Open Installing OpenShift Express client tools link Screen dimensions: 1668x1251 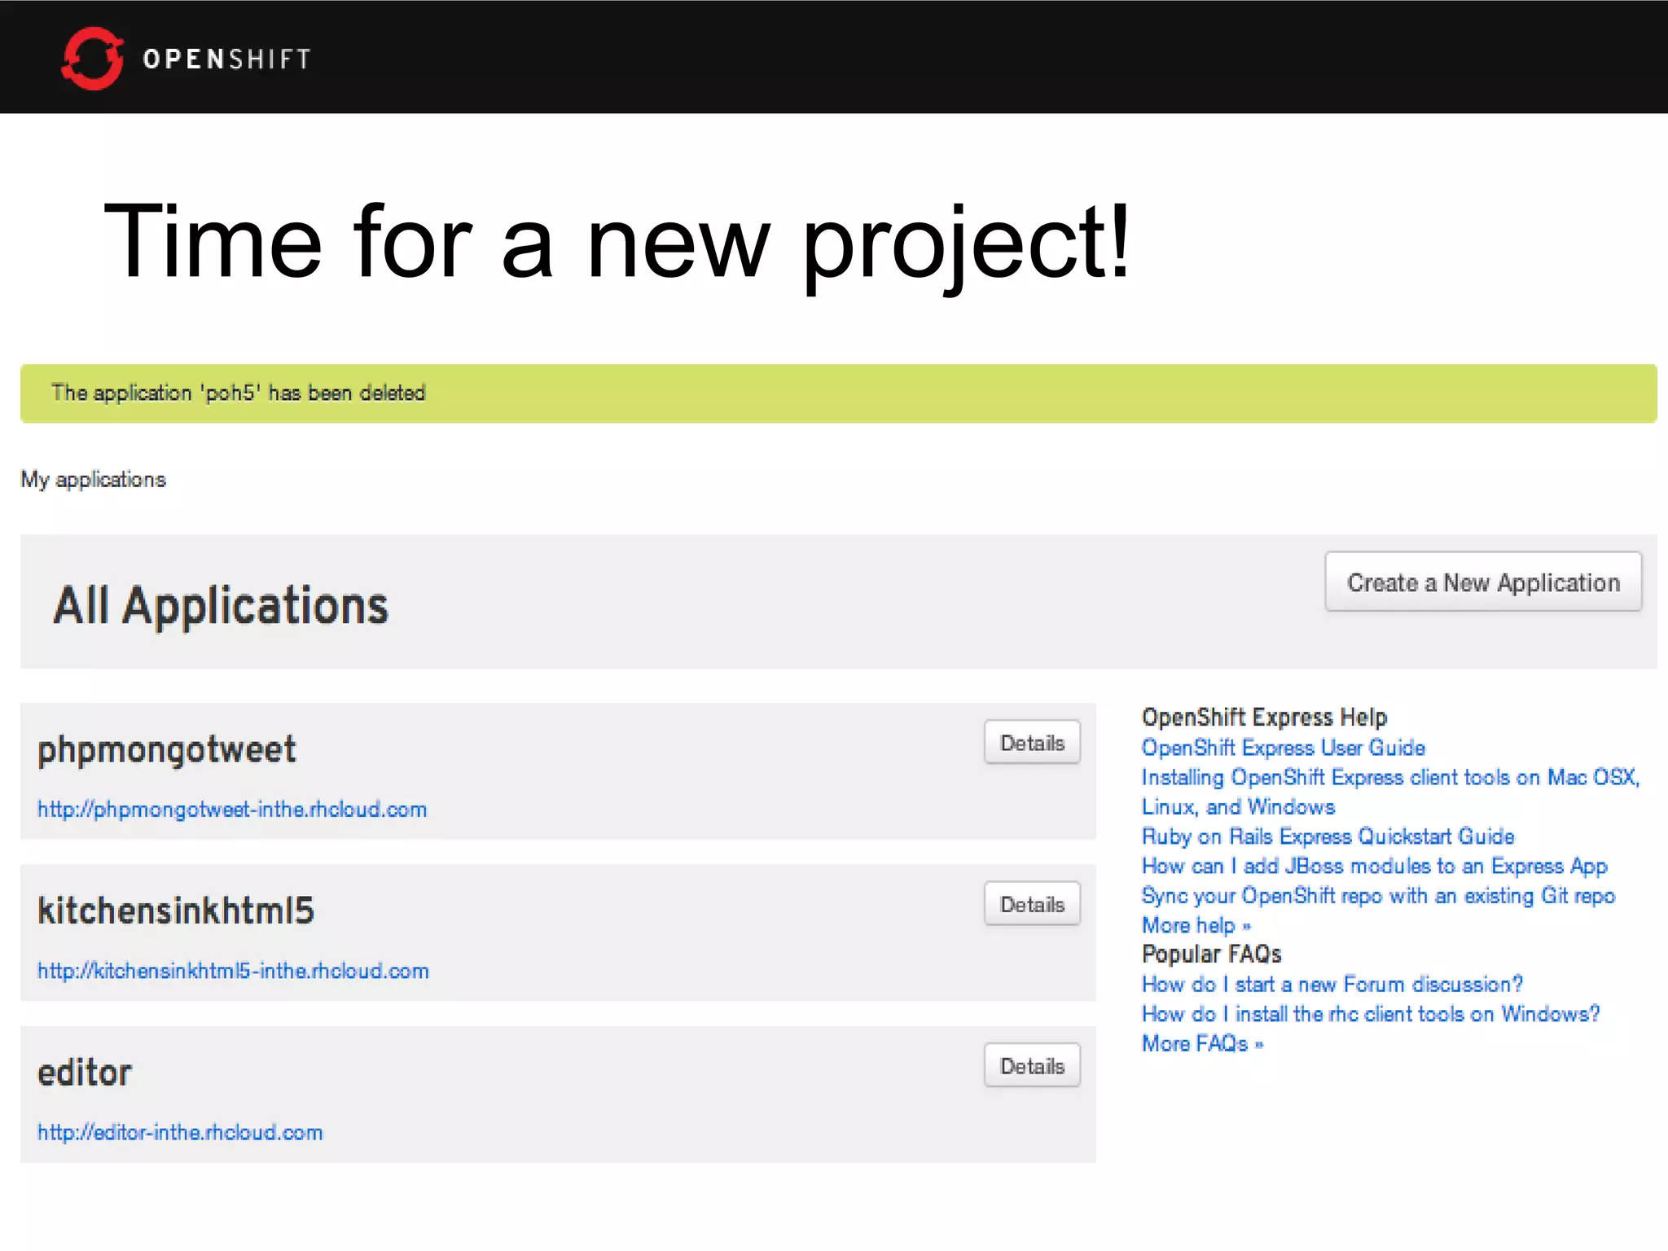pos(1391,792)
